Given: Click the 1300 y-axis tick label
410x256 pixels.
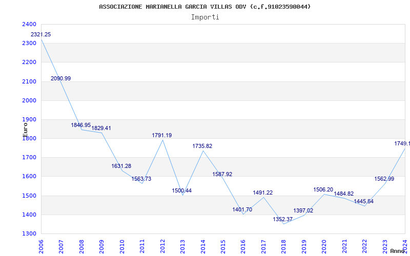Looking at the screenshot, I should 29,234.
